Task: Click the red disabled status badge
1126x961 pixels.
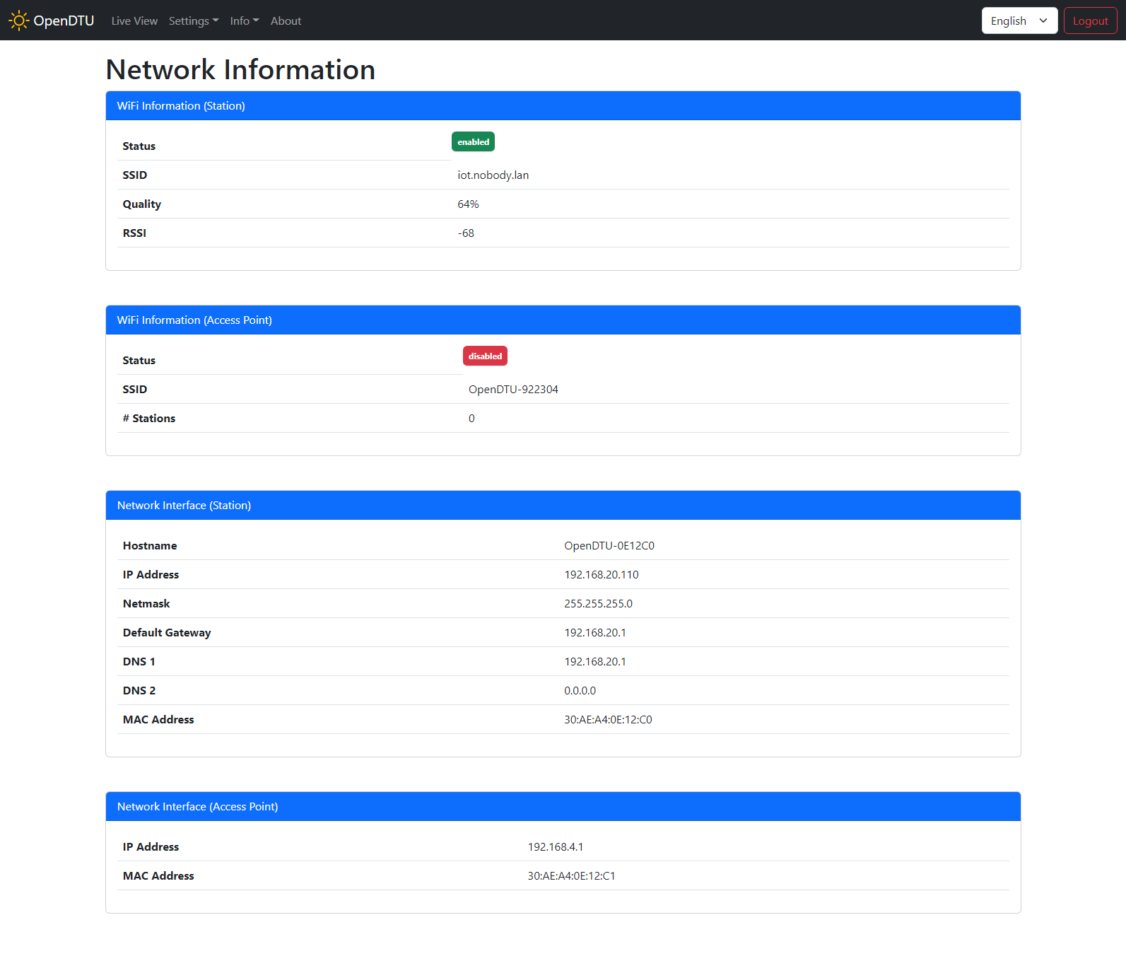Action: (485, 356)
